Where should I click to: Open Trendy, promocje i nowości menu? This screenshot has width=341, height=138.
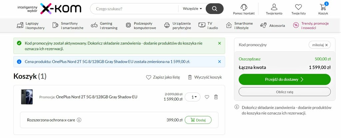pos(311,26)
